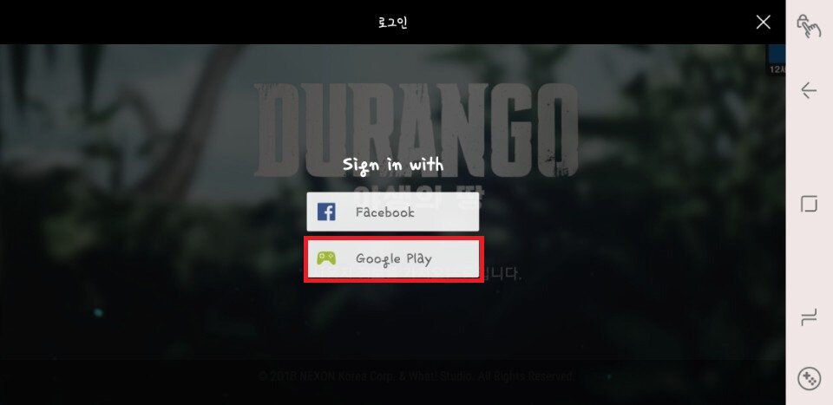This screenshot has height=405, width=833.
Task: Click the black header bar
Action: (392, 22)
